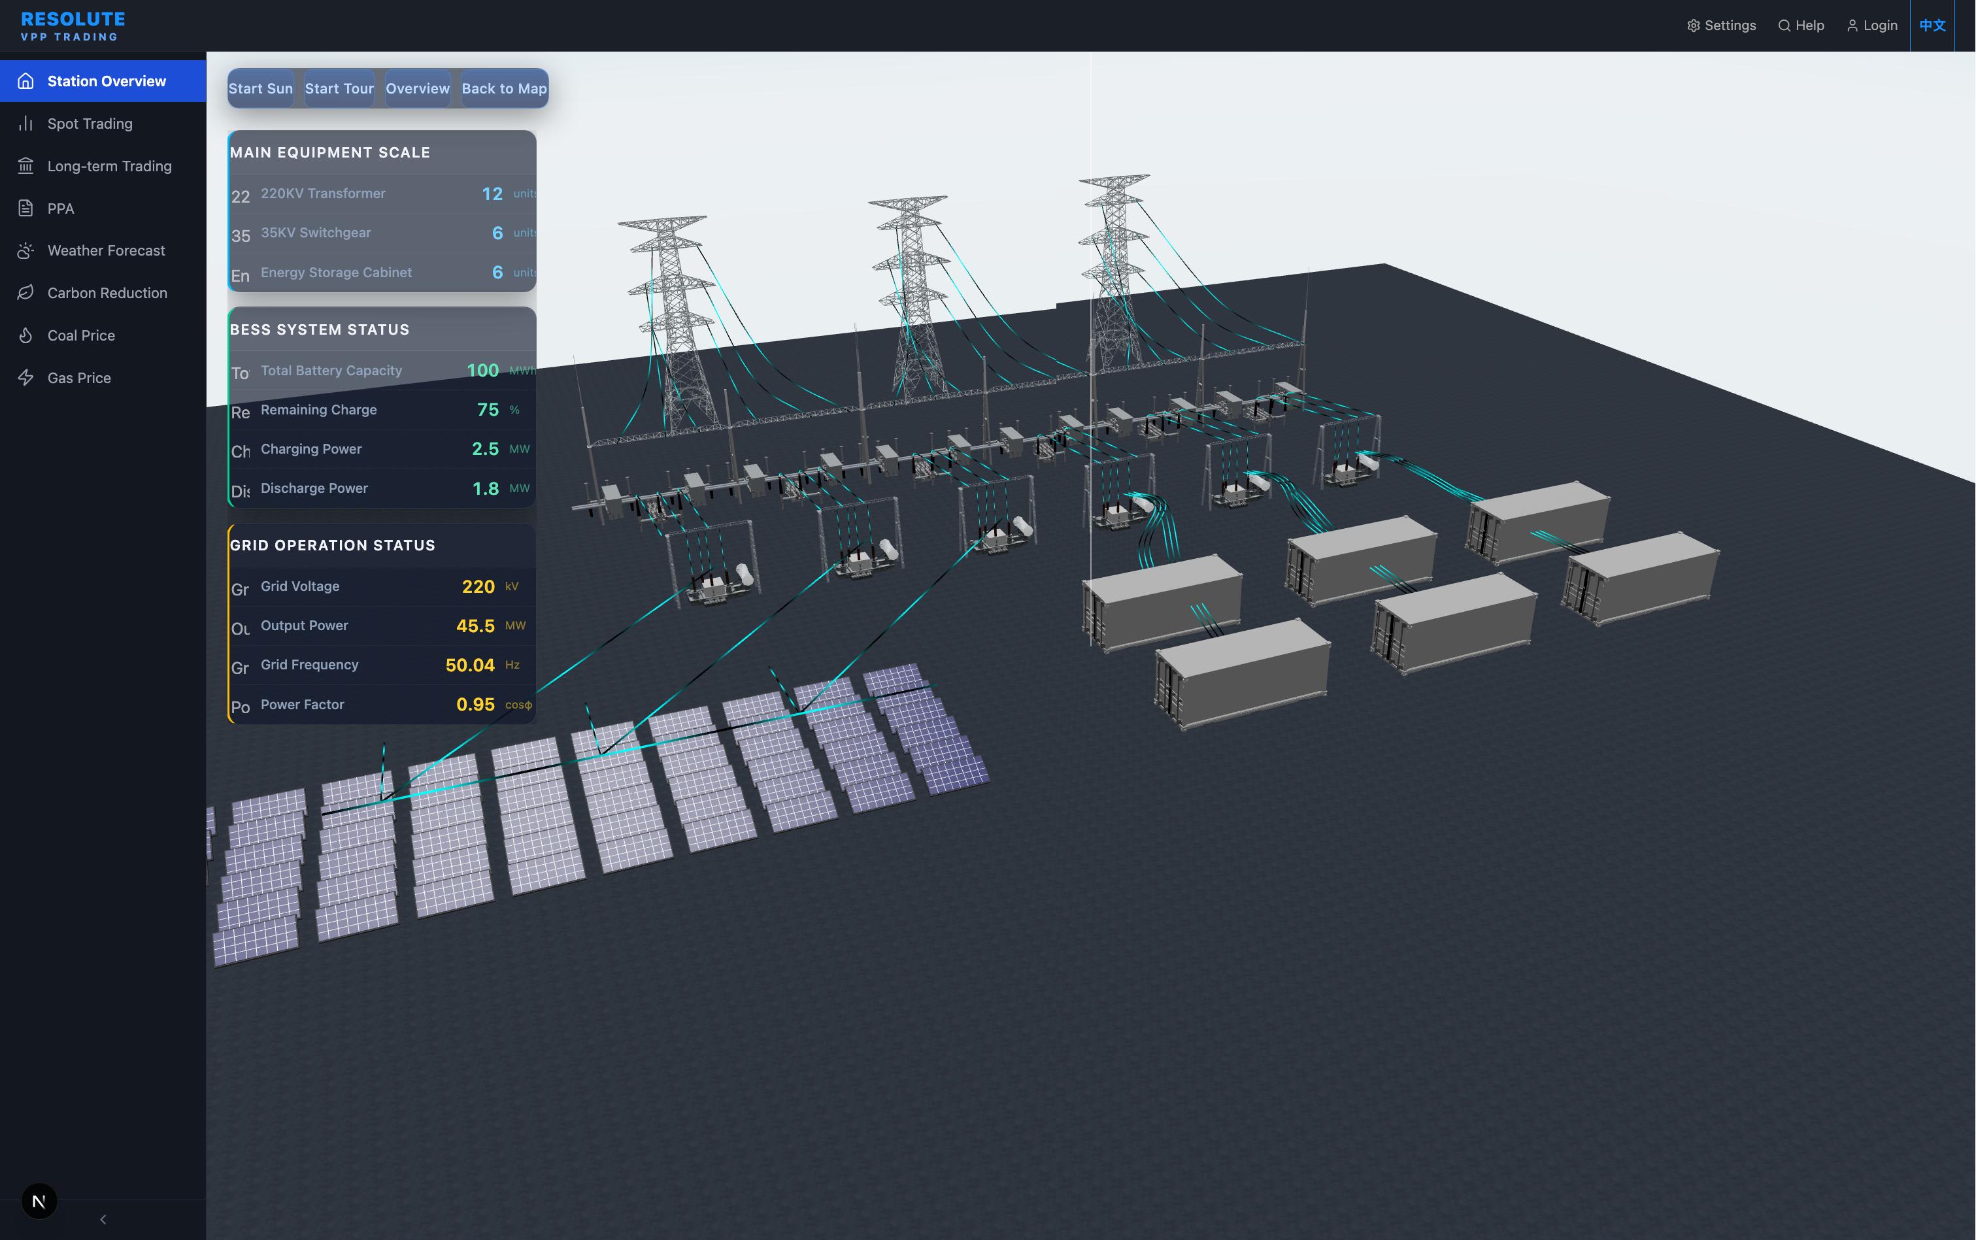
Task: Click the Long-term Trading bank icon
Action: [25, 165]
